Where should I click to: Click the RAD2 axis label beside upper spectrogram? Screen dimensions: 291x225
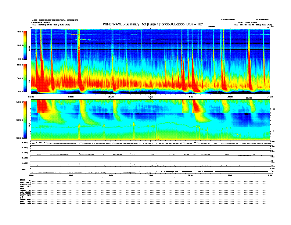(x=29, y=49)
